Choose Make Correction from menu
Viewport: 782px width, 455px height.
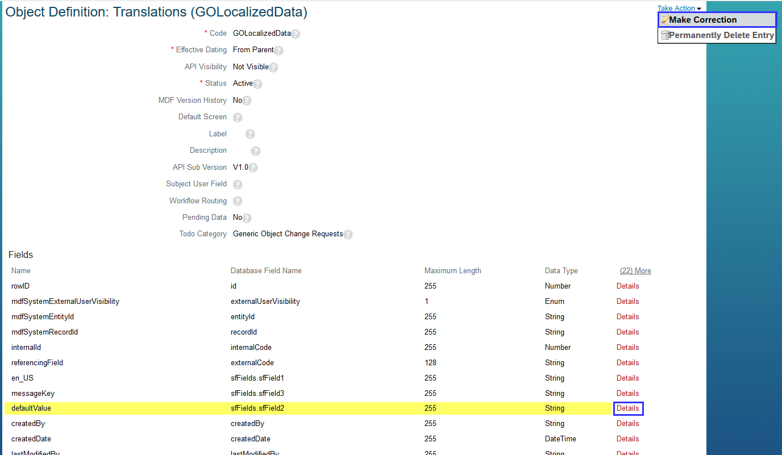click(x=717, y=20)
